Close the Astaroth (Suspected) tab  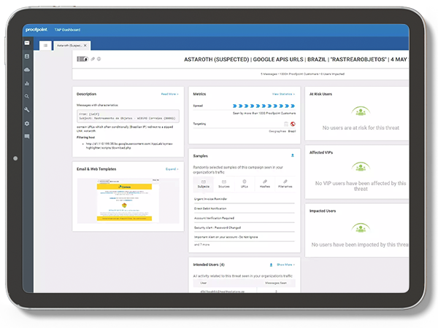coord(85,45)
